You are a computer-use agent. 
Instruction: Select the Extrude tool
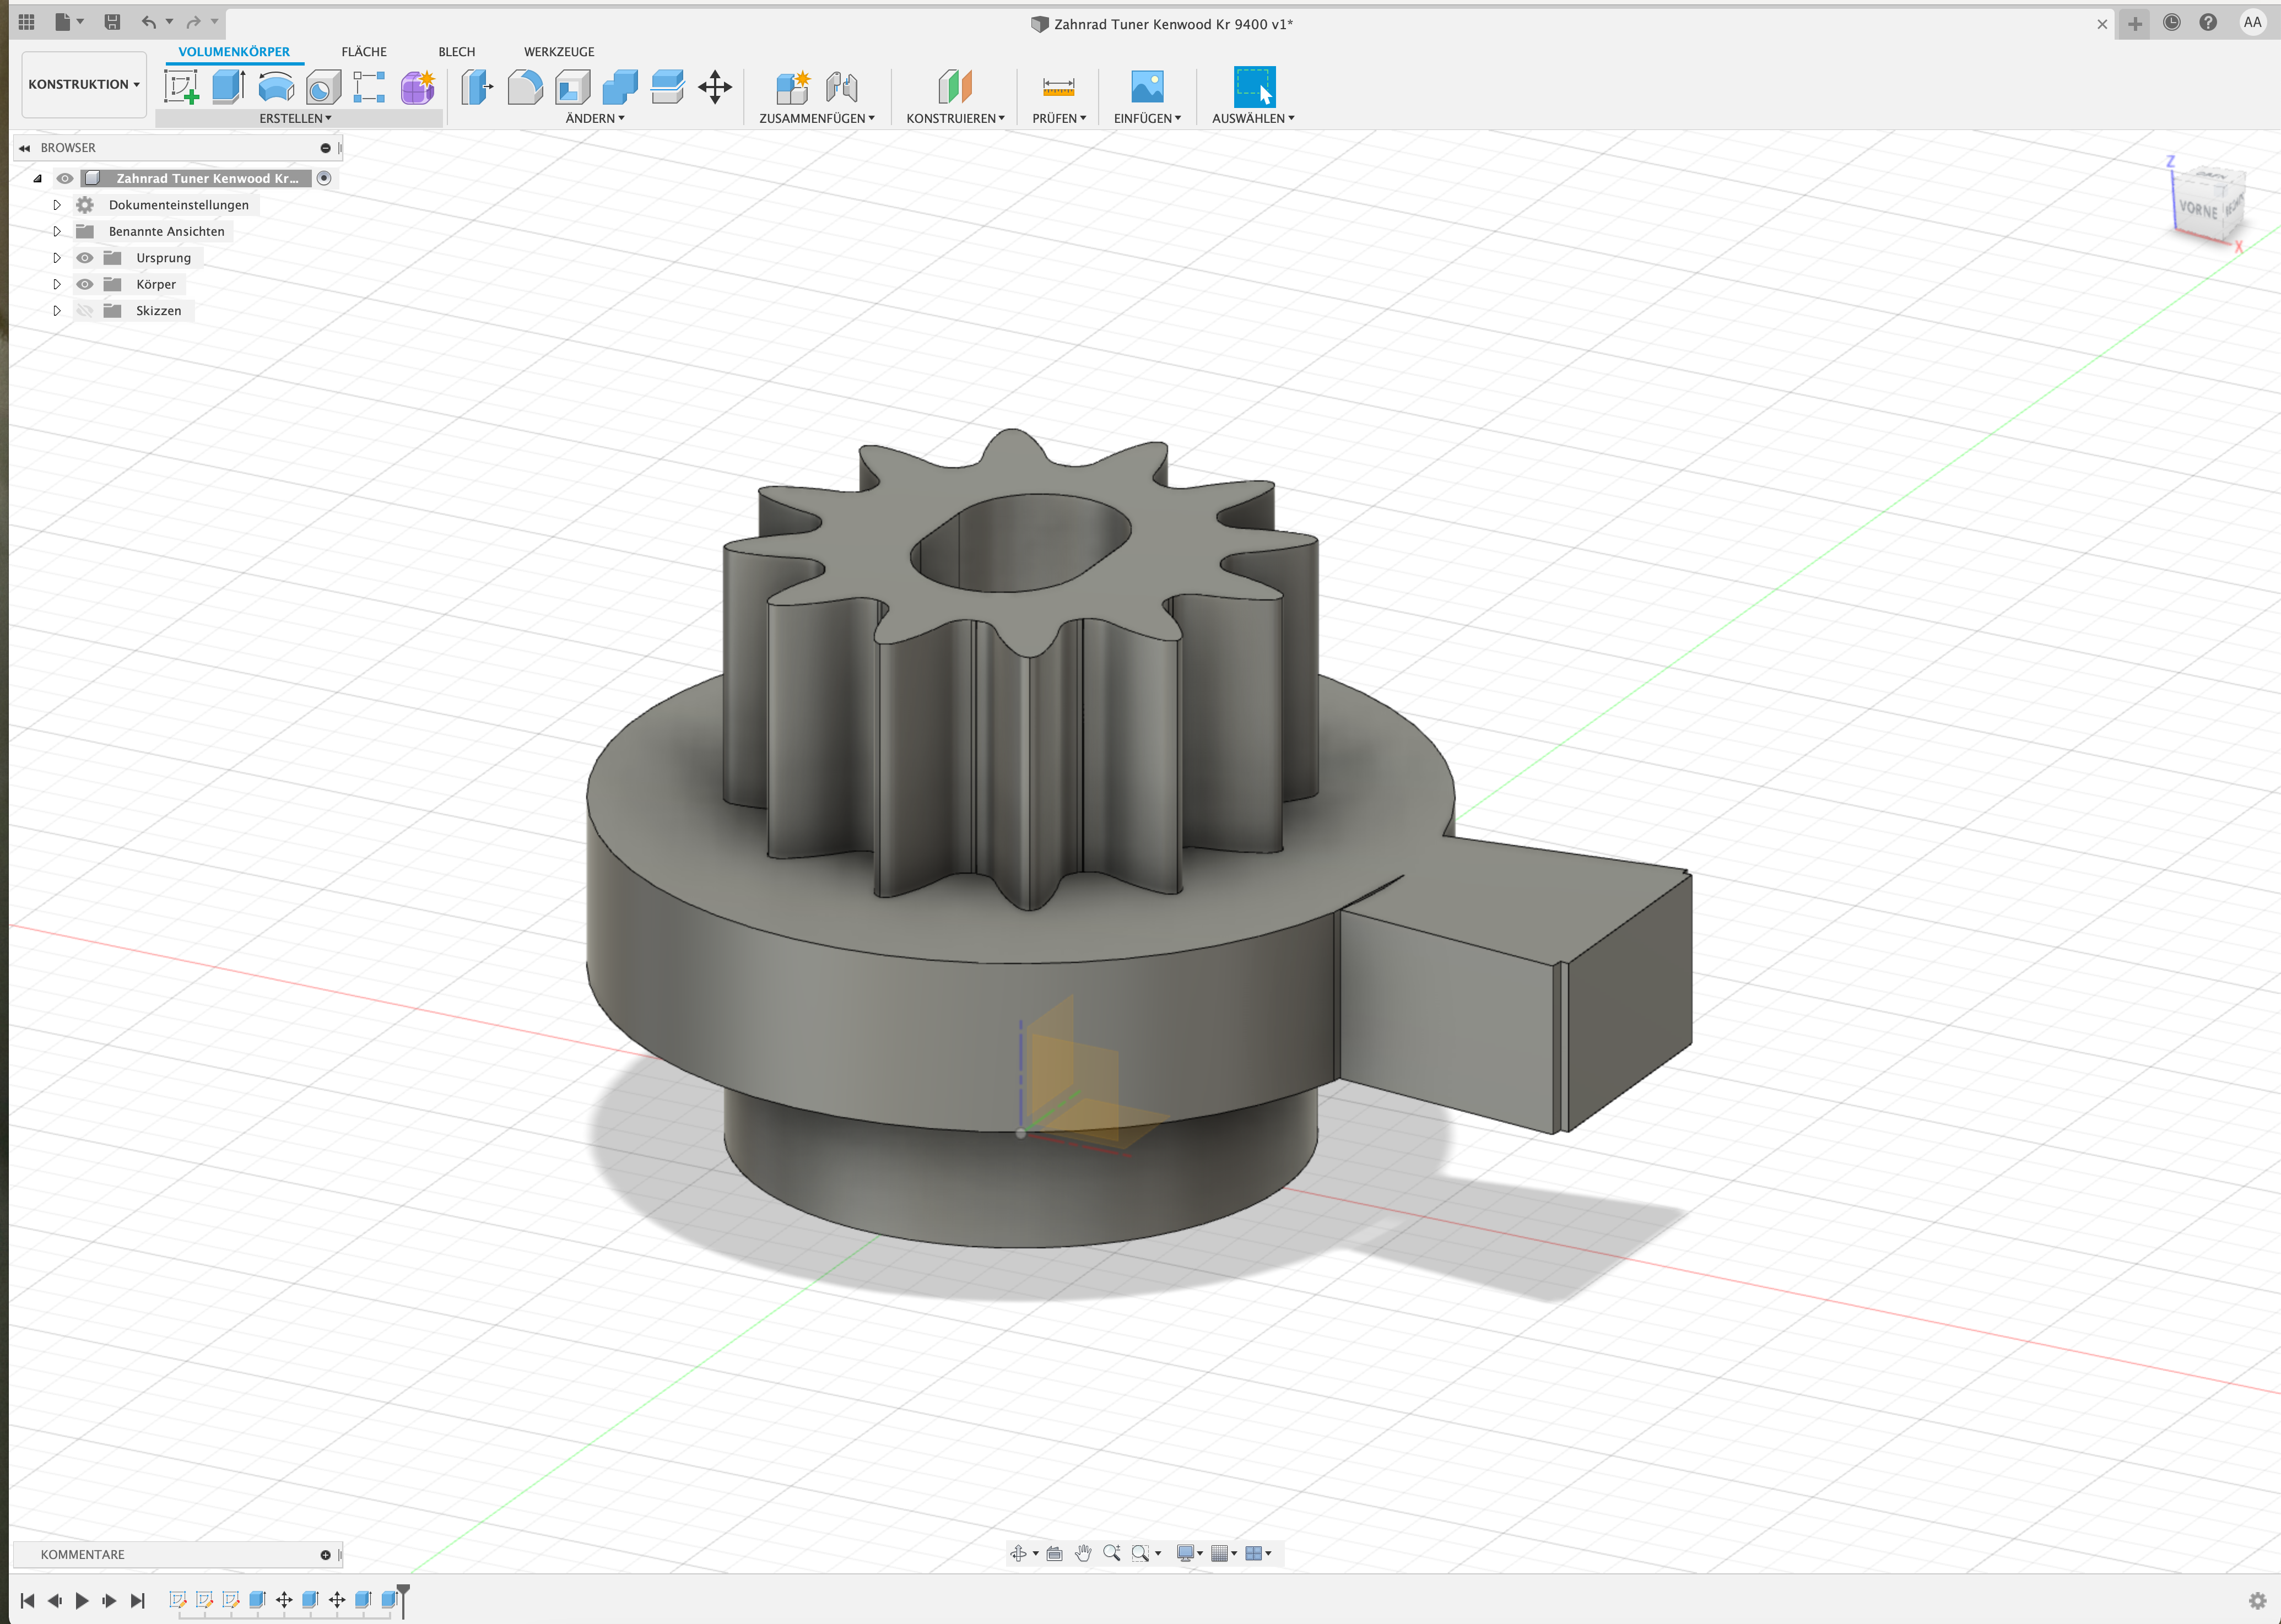[229, 86]
